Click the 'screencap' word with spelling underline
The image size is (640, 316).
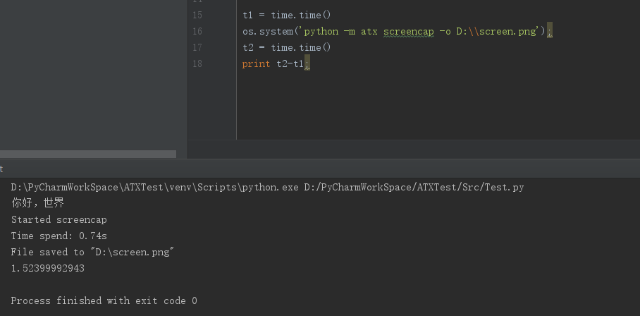point(408,32)
